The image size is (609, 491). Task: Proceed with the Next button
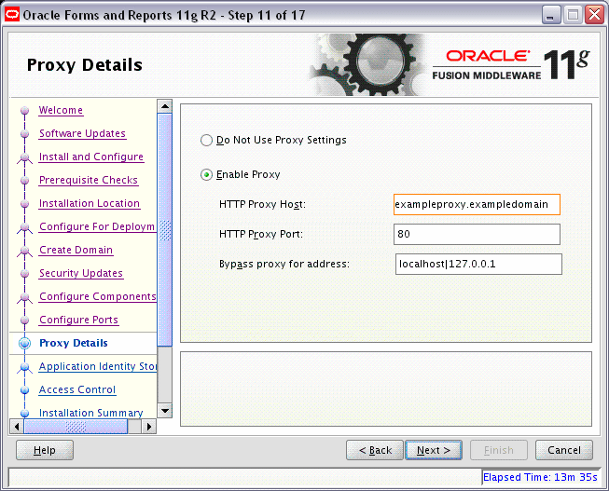click(x=434, y=450)
